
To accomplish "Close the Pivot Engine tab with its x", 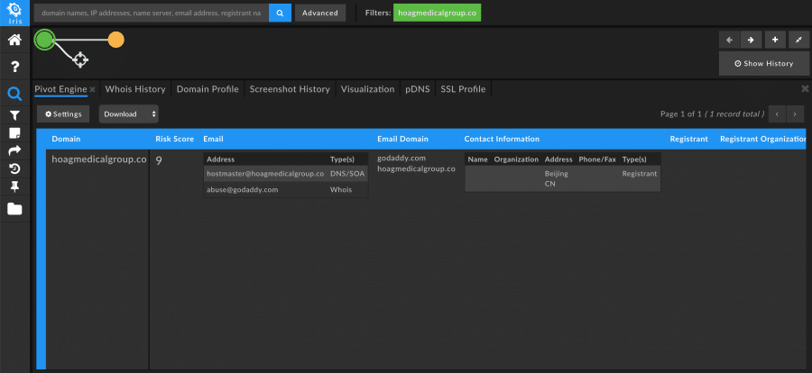I will click(x=92, y=89).
